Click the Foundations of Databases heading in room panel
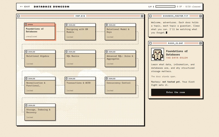The width and height of the screenshot is (219, 137). point(177,53)
